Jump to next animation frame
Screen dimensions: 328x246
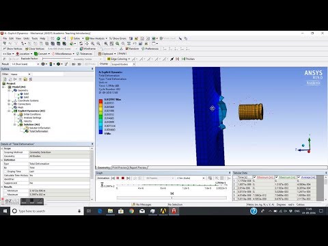128,178
